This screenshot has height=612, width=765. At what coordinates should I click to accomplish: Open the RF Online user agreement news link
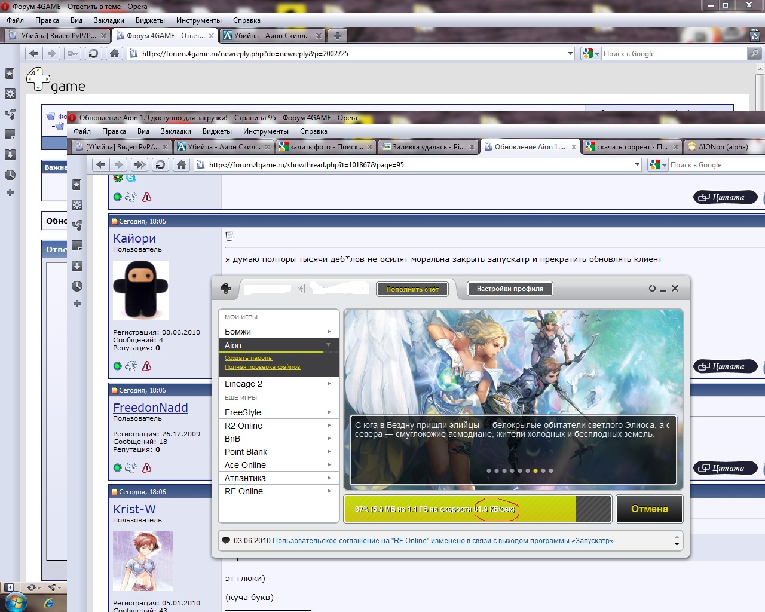(x=443, y=541)
